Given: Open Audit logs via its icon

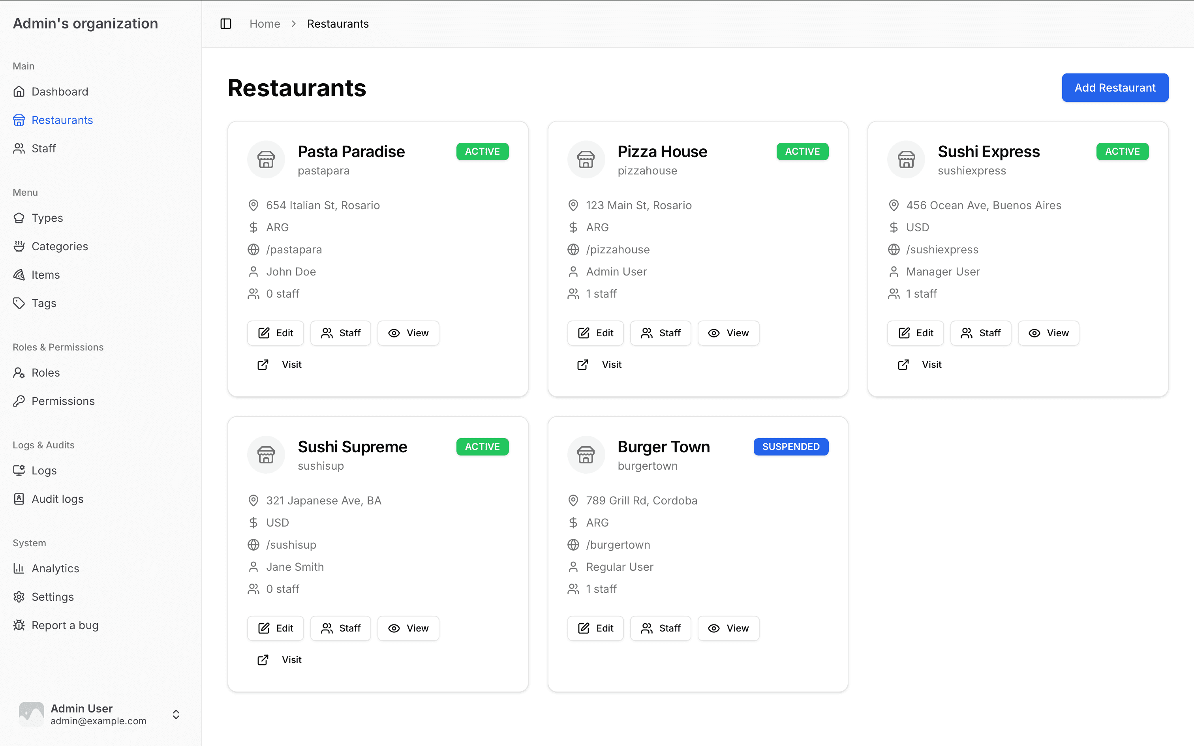Looking at the screenshot, I should pos(19,498).
